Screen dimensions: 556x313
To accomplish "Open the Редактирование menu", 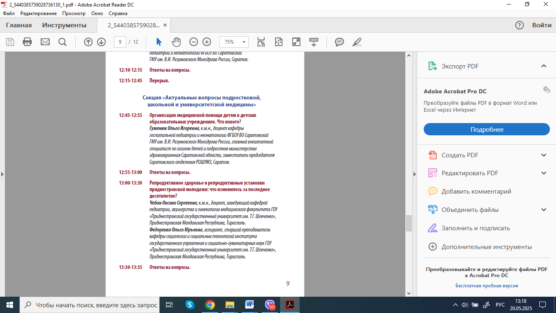I will coord(39,13).
